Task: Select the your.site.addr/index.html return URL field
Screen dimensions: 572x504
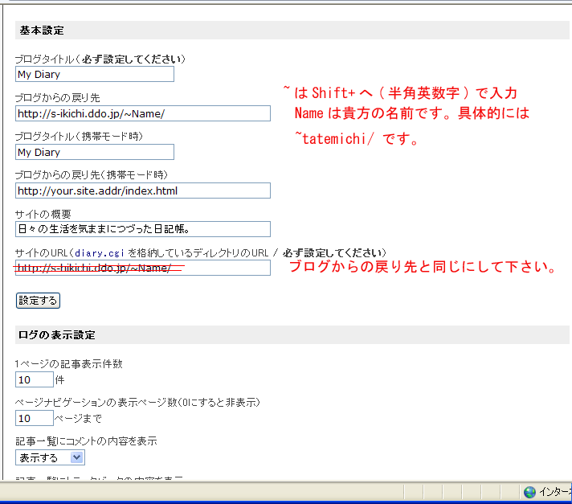Action: click(x=142, y=191)
